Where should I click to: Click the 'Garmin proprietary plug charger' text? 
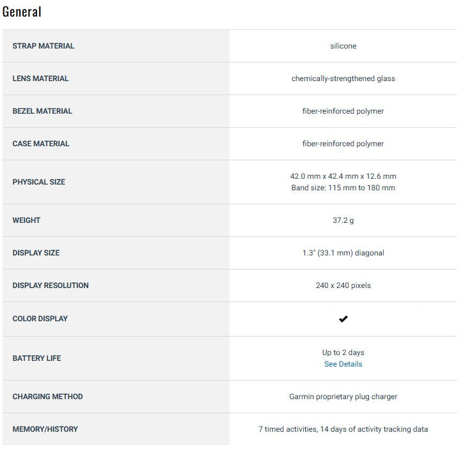click(x=343, y=397)
